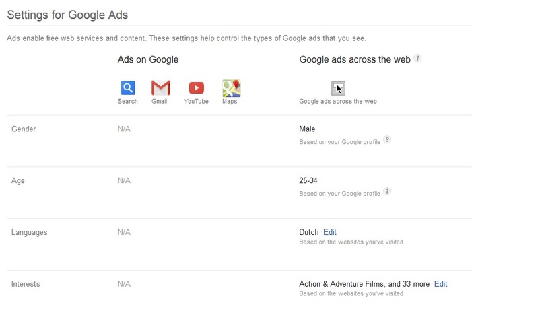Click the Maps label text
The height and width of the screenshot is (321, 544).
pos(230,101)
